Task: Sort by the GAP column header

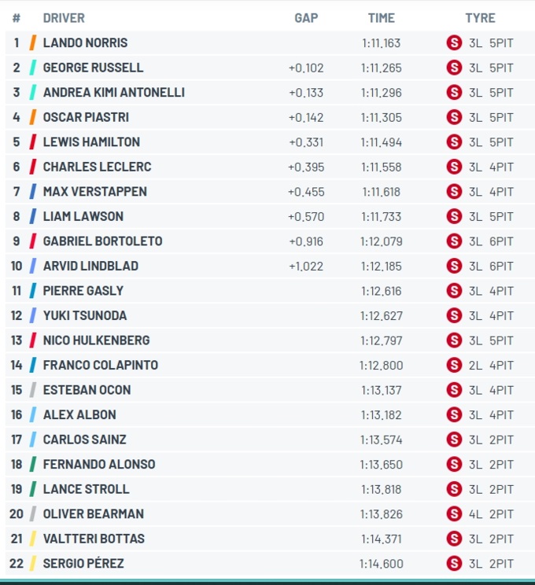Action: (306, 18)
